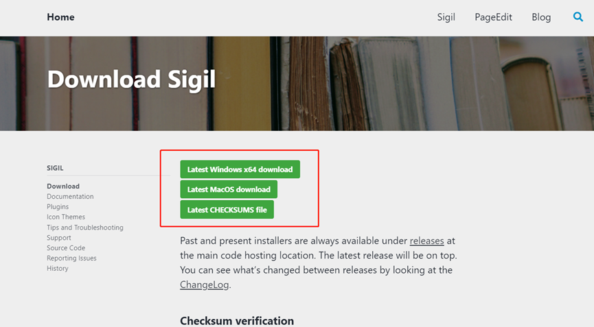This screenshot has height=327, width=594.
Task: Click Latest MacOS download button
Action: click(229, 189)
